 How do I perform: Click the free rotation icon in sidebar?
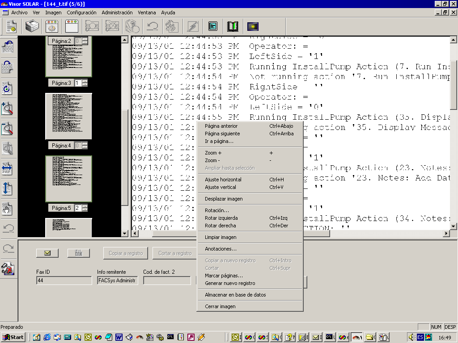pyautogui.click(x=8, y=88)
